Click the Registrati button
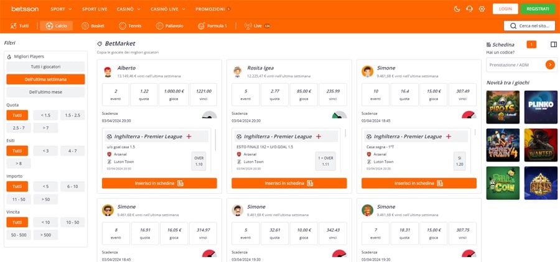The image size is (560, 262). 538,9
